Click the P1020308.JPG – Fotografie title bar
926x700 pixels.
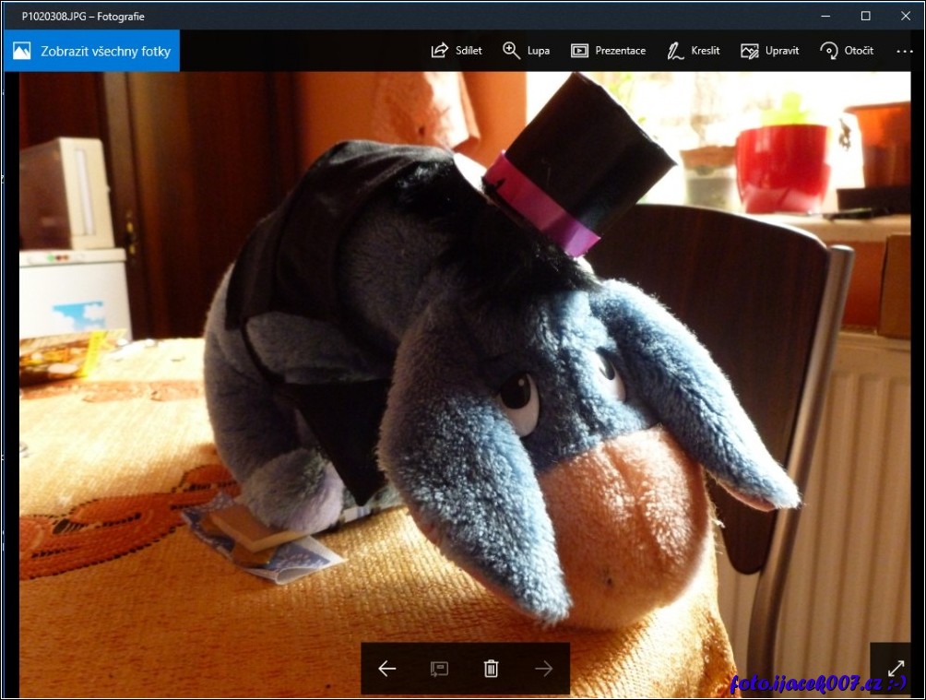pos(83,16)
